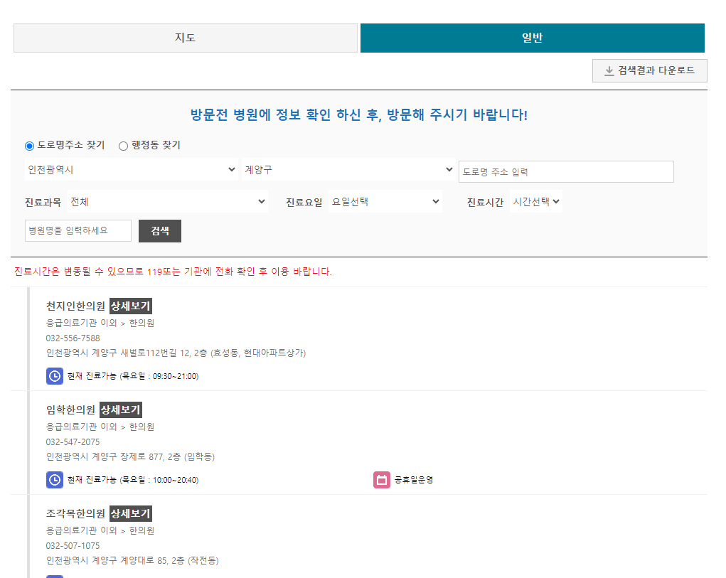
Task: Click the 공휴일운영 label
Action: 413,480
